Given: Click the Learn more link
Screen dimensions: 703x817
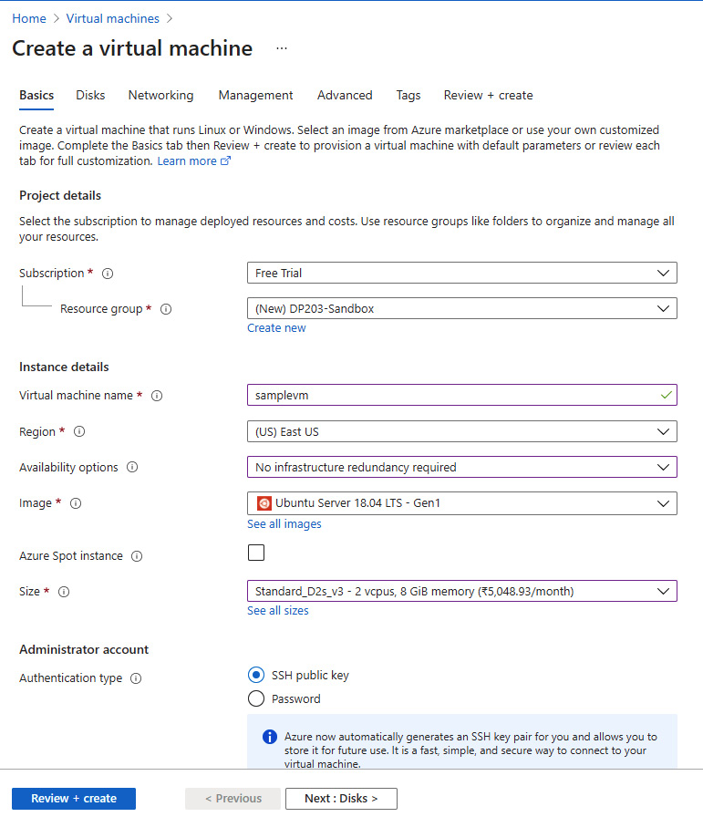Looking at the screenshot, I should [187, 161].
